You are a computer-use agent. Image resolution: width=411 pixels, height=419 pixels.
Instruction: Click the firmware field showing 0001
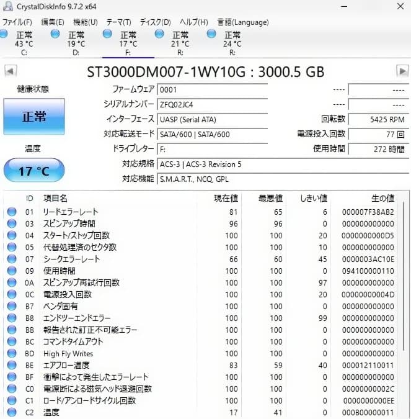(213, 89)
